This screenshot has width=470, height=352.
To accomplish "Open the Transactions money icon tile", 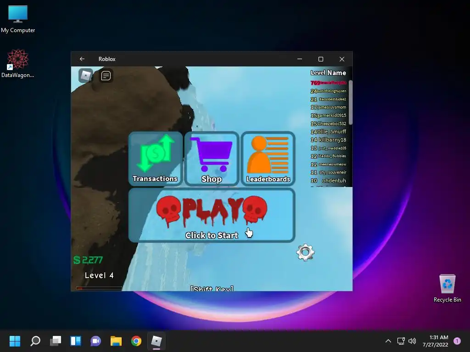I will click(x=155, y=159).
